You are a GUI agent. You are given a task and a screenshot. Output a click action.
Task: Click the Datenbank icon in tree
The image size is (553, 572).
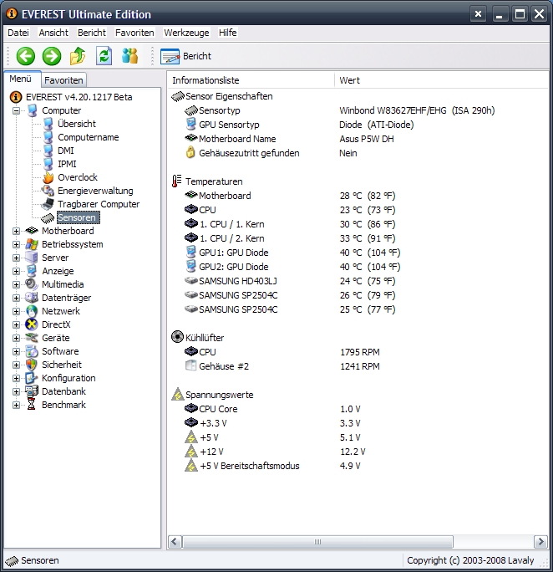pyautogui.click(x=32, y=391)
